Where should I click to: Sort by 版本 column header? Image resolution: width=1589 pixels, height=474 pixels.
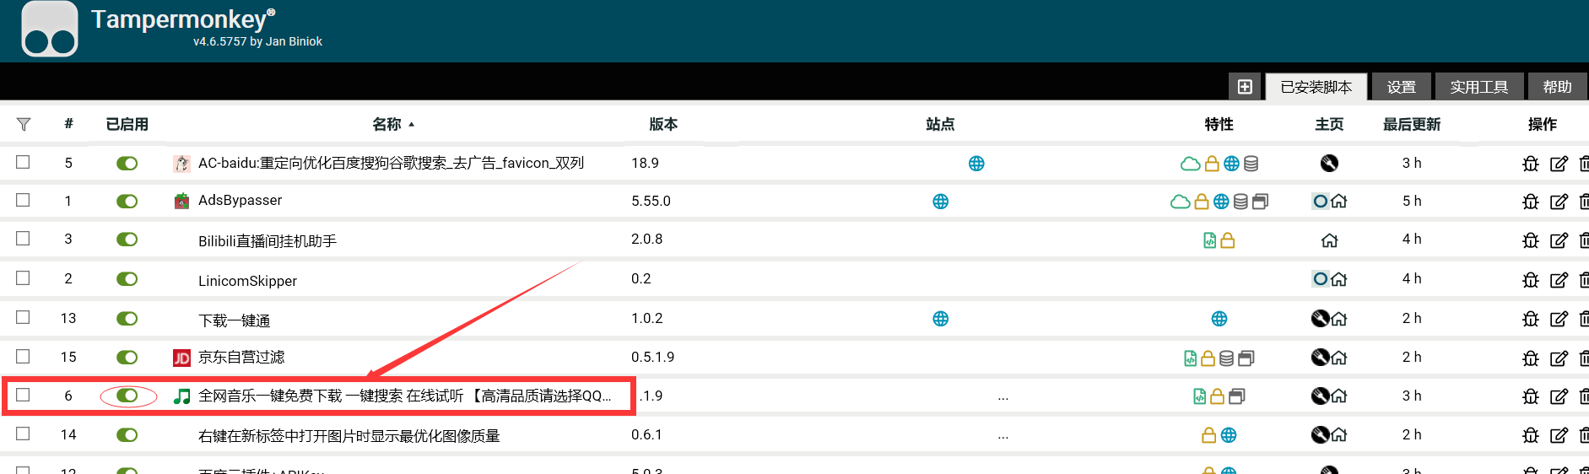click(663, 124)
